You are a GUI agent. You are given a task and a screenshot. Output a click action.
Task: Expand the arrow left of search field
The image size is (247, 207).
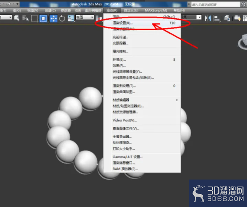(x=189, y=4)
